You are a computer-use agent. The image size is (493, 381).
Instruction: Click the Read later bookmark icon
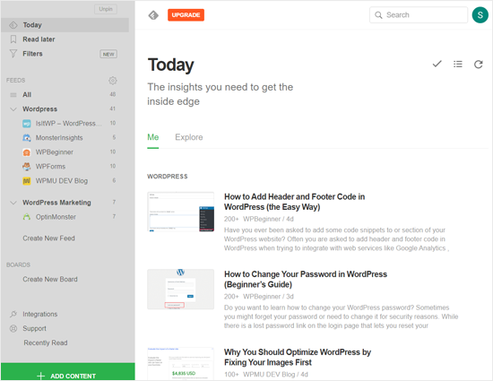point(13,39)
